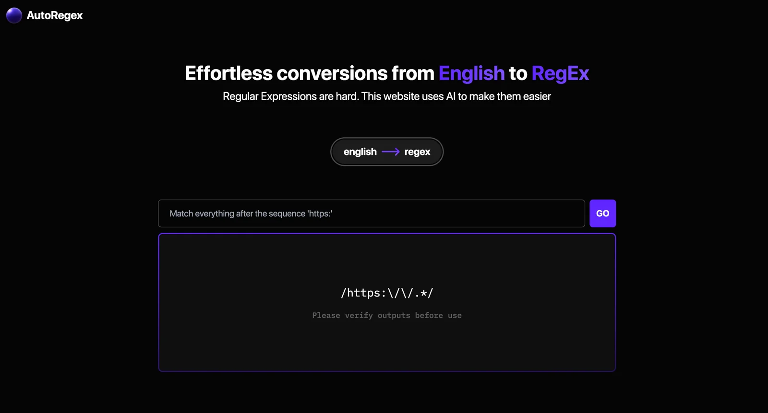Click empty area above regex in output panel
Image resolution: width=768 pixels, height=413 pixels.
tap(387, 259)
